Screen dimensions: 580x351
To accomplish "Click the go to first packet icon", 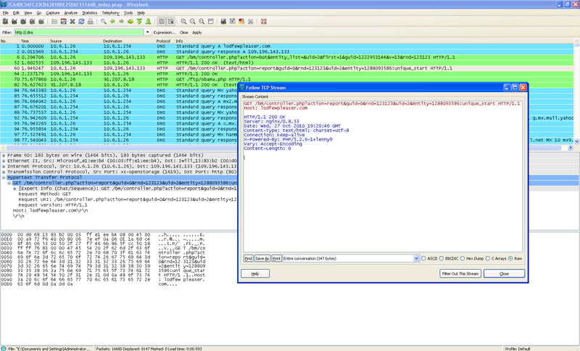I will [x=139, y=22].
